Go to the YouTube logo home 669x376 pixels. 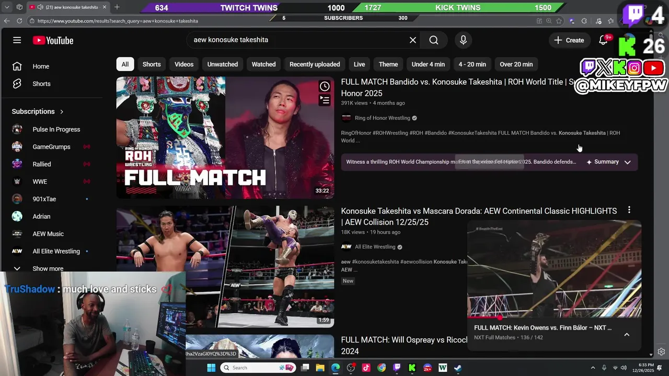(53, 40)
